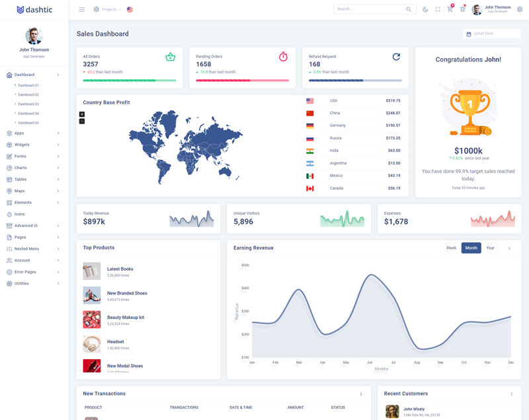Zoom out on the country map

[x=82, y=122]
